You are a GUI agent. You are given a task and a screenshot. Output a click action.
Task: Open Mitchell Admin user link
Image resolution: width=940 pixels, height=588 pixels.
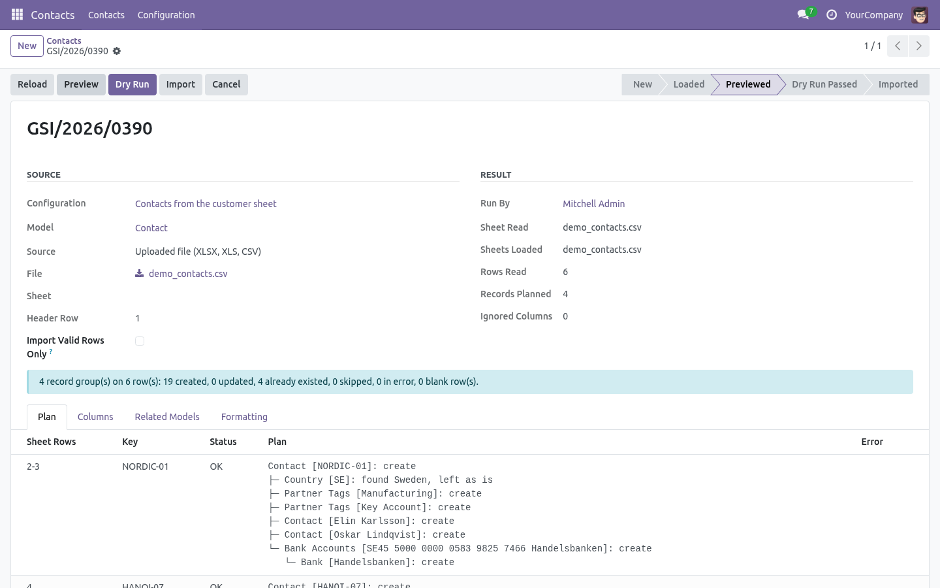coord(594,204)
